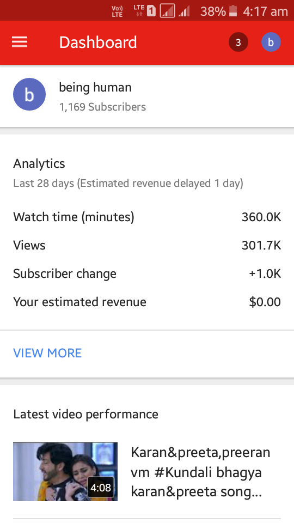Tap the account avatar in the header
The width and height of the screenshot is (294, 523).
tap(271, 42)
